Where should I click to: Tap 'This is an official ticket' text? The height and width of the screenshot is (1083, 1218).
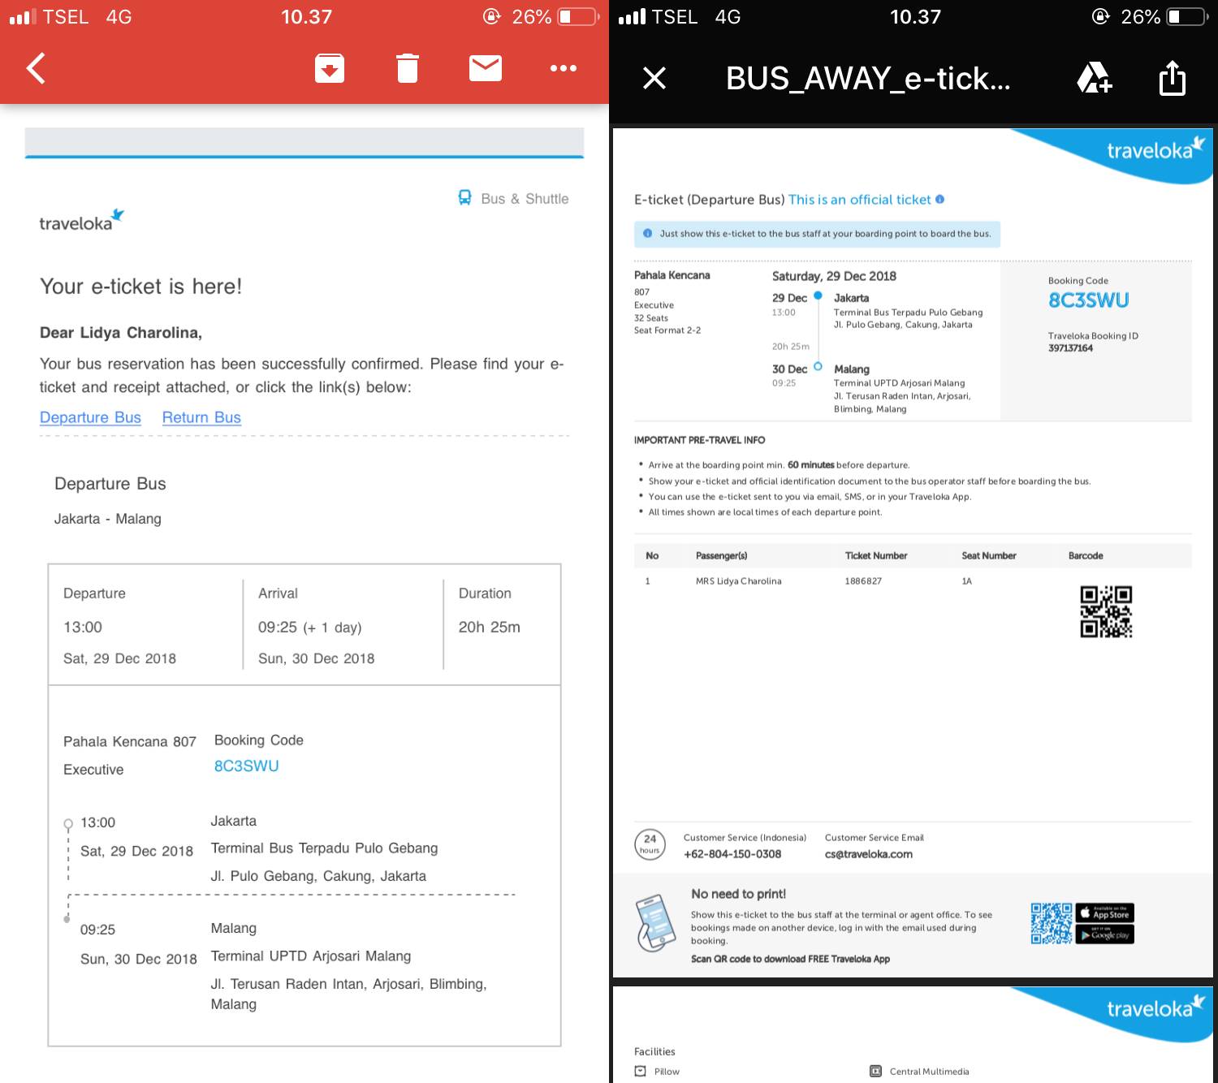pyautogui.click(x=859, y=200)
